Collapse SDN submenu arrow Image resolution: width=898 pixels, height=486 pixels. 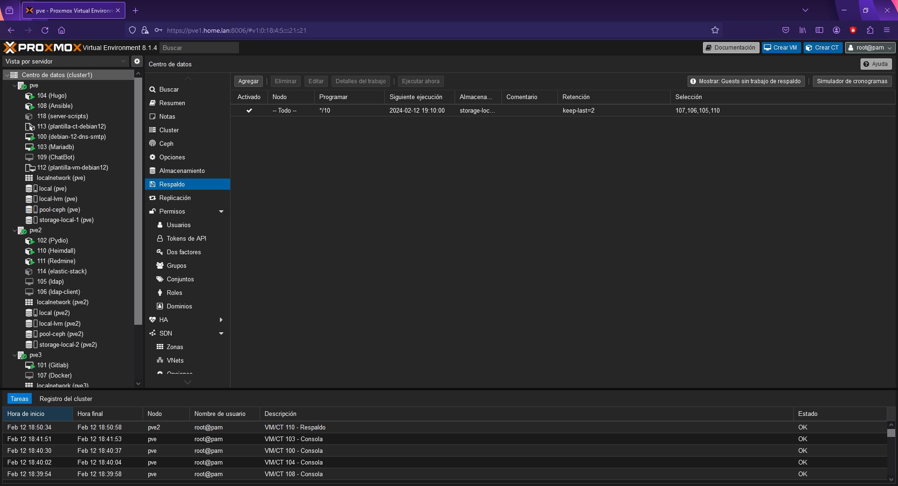click(221, 334)
